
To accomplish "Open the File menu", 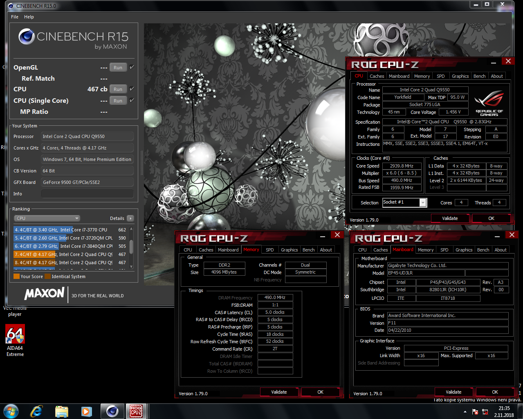I will [15, 17].
